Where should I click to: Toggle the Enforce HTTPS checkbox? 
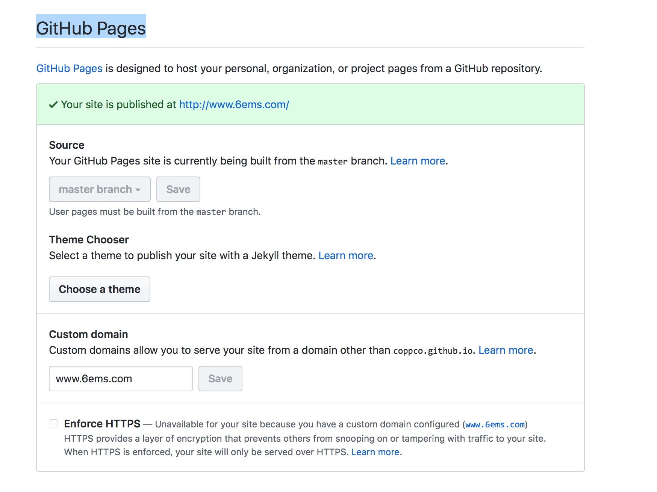(x=53, y=424)
